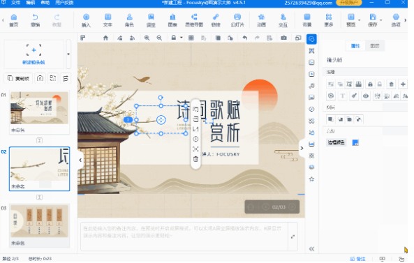Switch to the 图层 layers tab
414x263 pixels.
coord(375,46)
